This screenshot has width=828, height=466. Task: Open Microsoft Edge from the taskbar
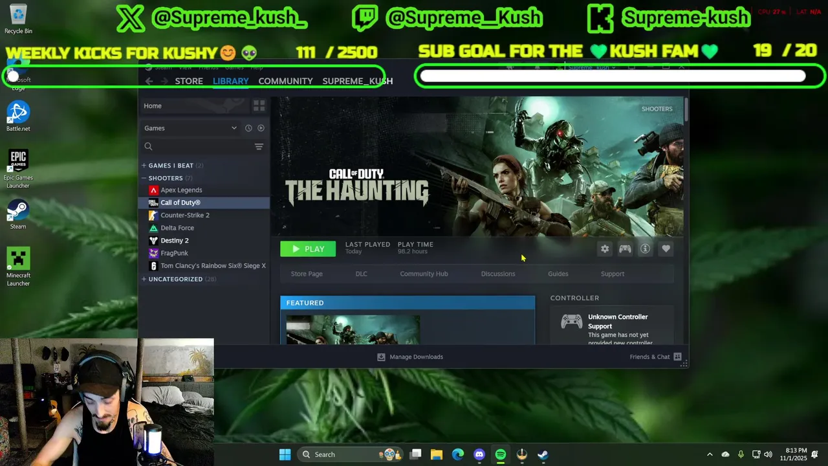click(x=458, y=454)
